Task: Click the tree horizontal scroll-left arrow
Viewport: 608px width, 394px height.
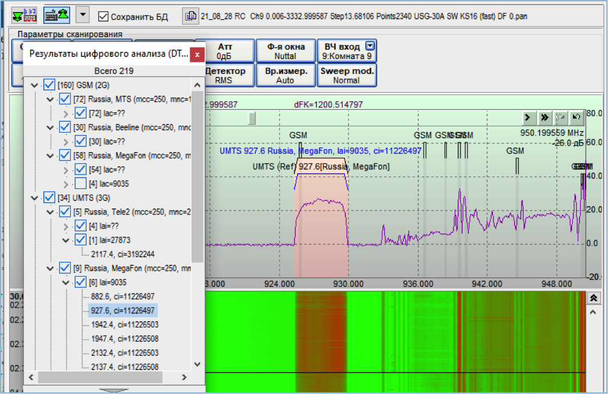Action: pos(31,377)
